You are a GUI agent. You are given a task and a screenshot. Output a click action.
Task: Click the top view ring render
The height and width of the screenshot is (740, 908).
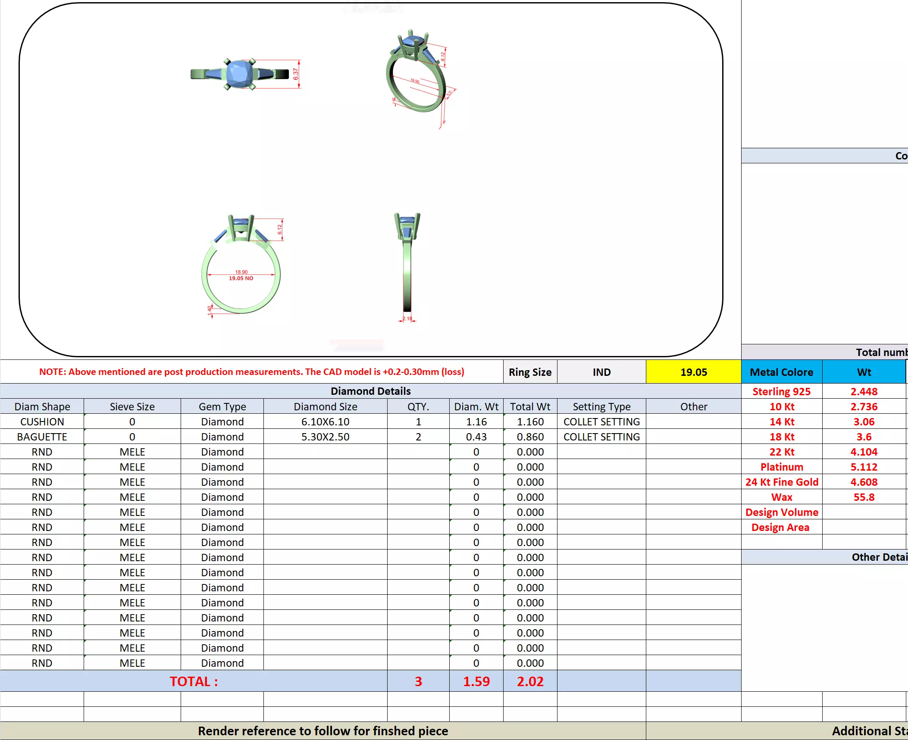[240, 74]
